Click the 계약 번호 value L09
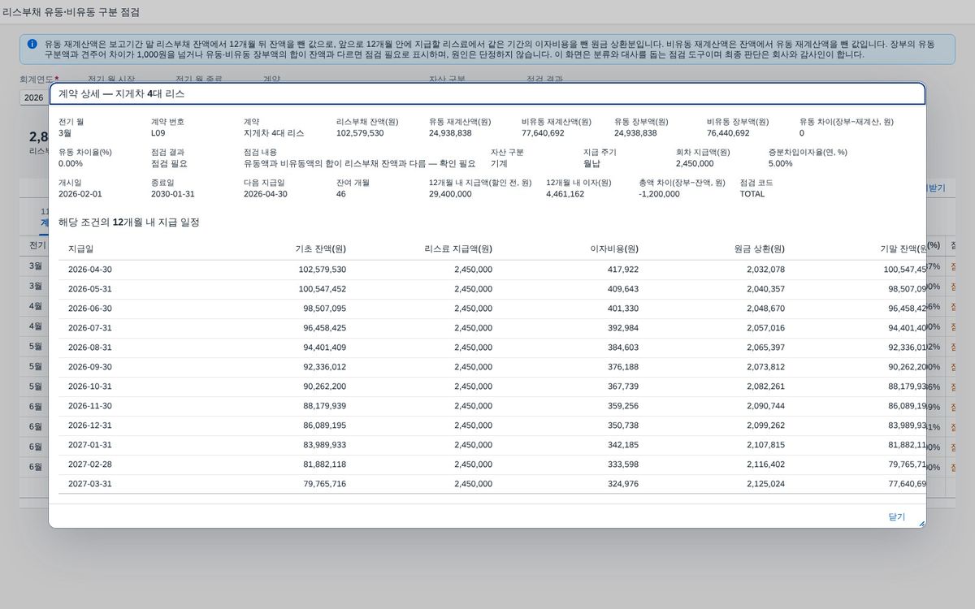 tap(158, 133)
